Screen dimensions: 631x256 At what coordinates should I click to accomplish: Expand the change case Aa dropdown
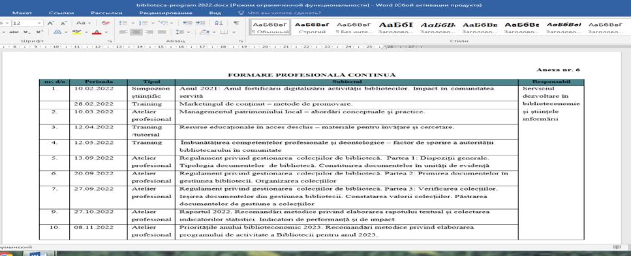[x=84, y=23]
